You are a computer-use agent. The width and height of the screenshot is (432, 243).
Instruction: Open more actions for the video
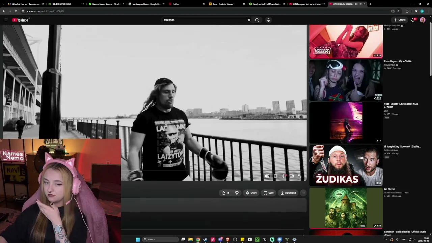303,193
